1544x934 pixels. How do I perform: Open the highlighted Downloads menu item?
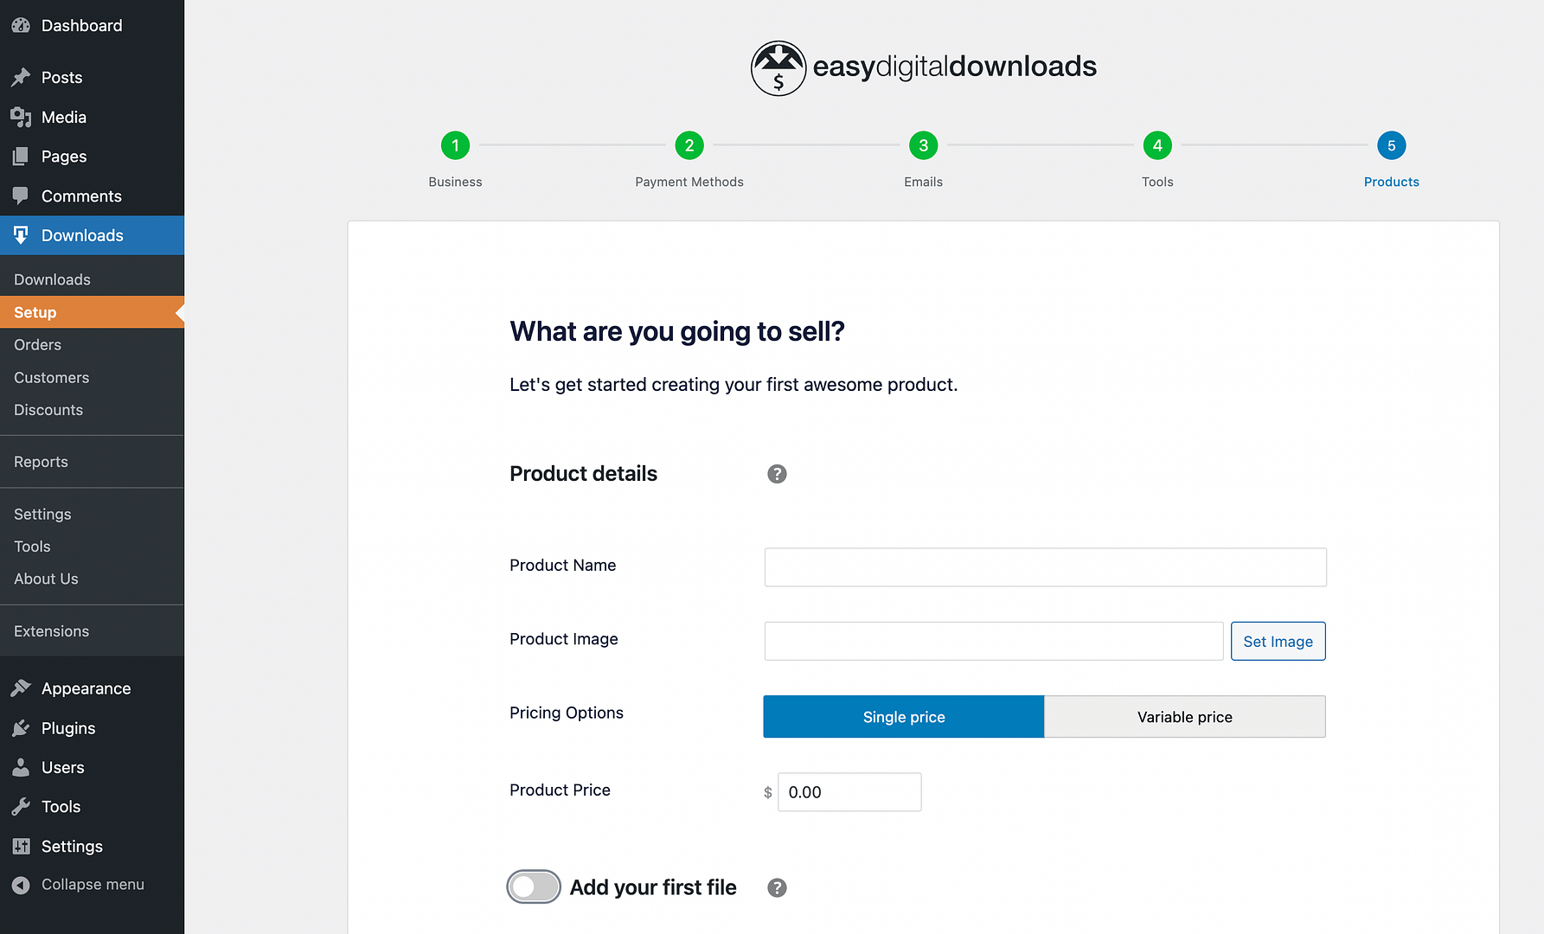pos(92,235)
